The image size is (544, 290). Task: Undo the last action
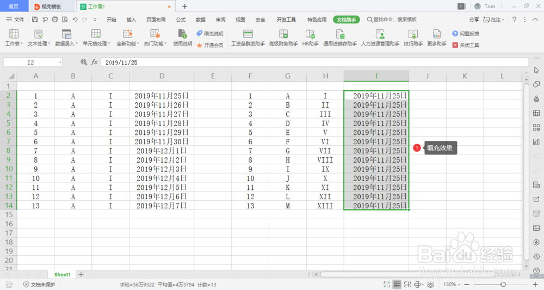(75, 20)
